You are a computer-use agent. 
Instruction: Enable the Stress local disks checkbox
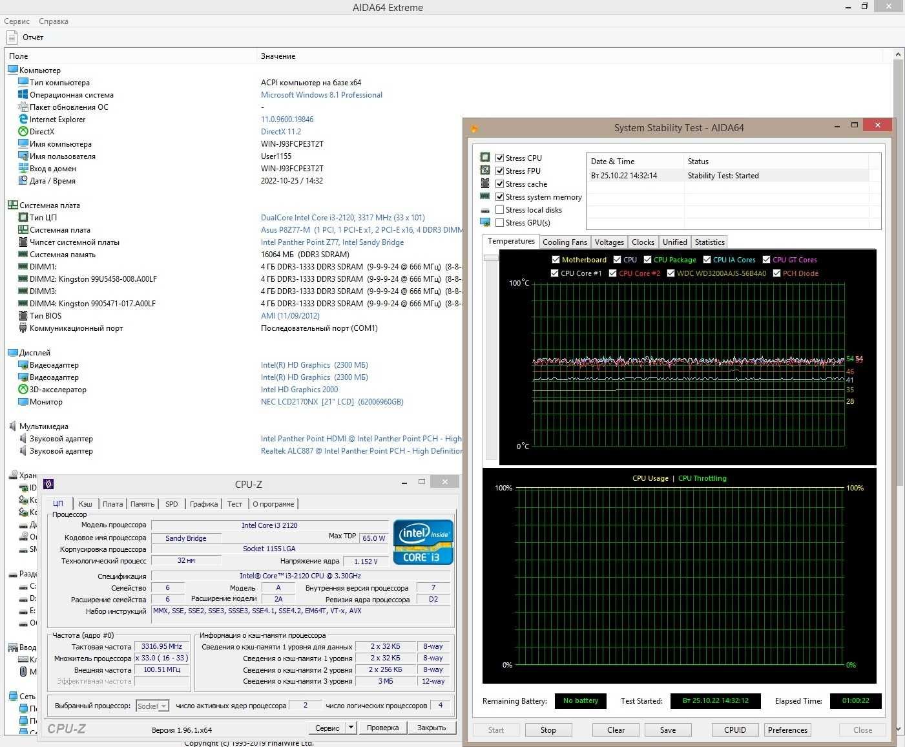click(499, 209)
